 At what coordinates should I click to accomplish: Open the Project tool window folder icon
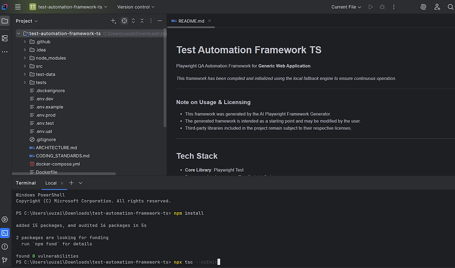coord(5,21)
